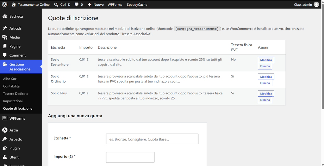Open the Aspetto menu item
The image size is (324, 166).
16,139
